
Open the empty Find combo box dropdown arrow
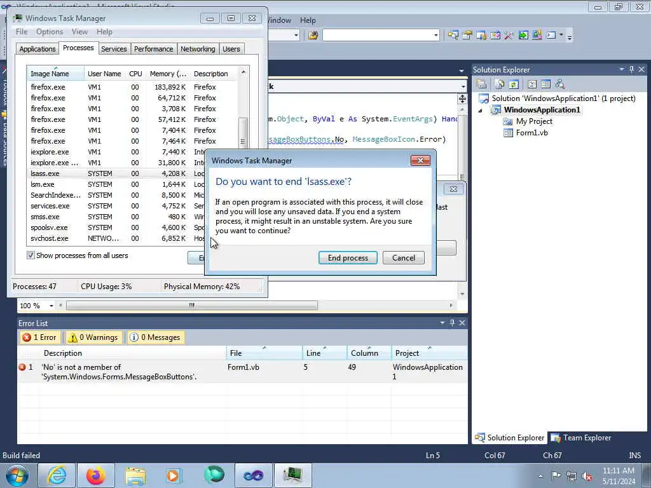(436, 36)
